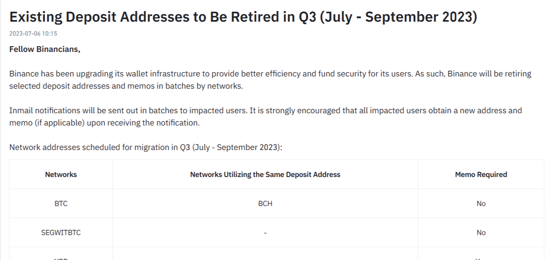The height and width of the screenshot is (260, 547).
Task: Select the BCH cell in table
Action: [x=265, y=204]
